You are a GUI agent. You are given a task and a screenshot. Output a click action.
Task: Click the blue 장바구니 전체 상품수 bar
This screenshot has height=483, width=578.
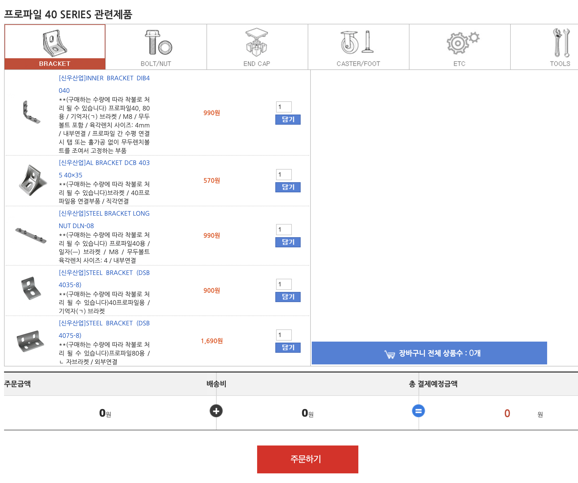pyautogui.click(x=429, y=353)
